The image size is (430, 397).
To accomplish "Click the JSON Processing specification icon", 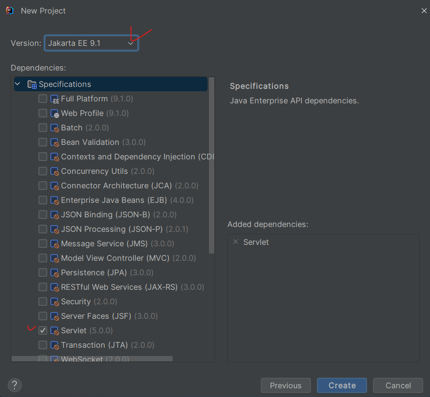I will click(55, 229).
